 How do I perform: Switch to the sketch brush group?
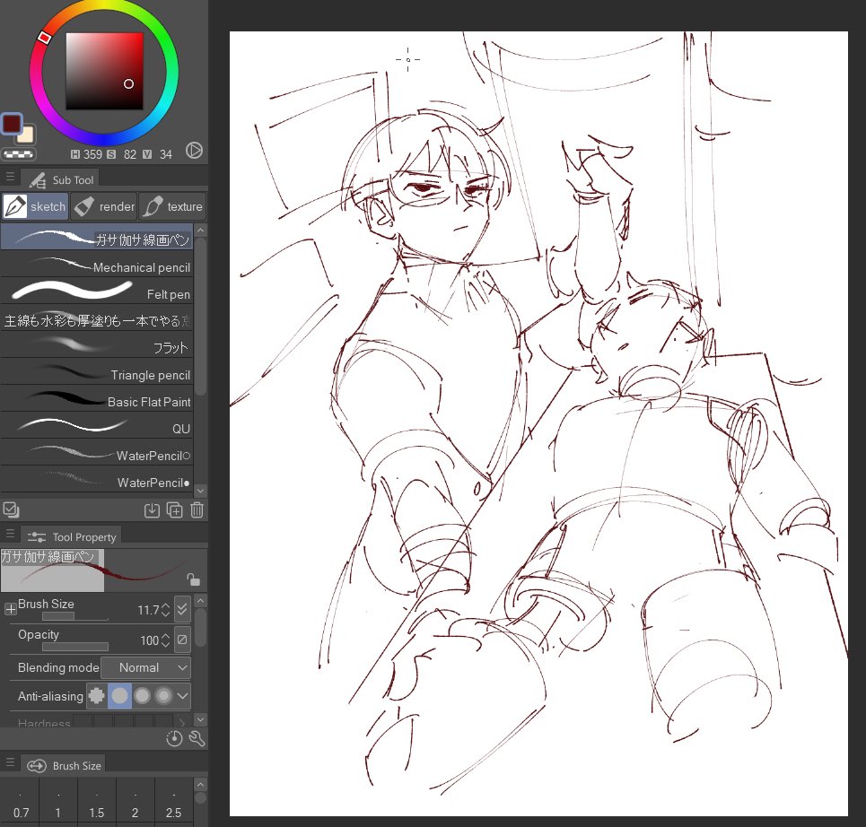(x=35, y=206)
